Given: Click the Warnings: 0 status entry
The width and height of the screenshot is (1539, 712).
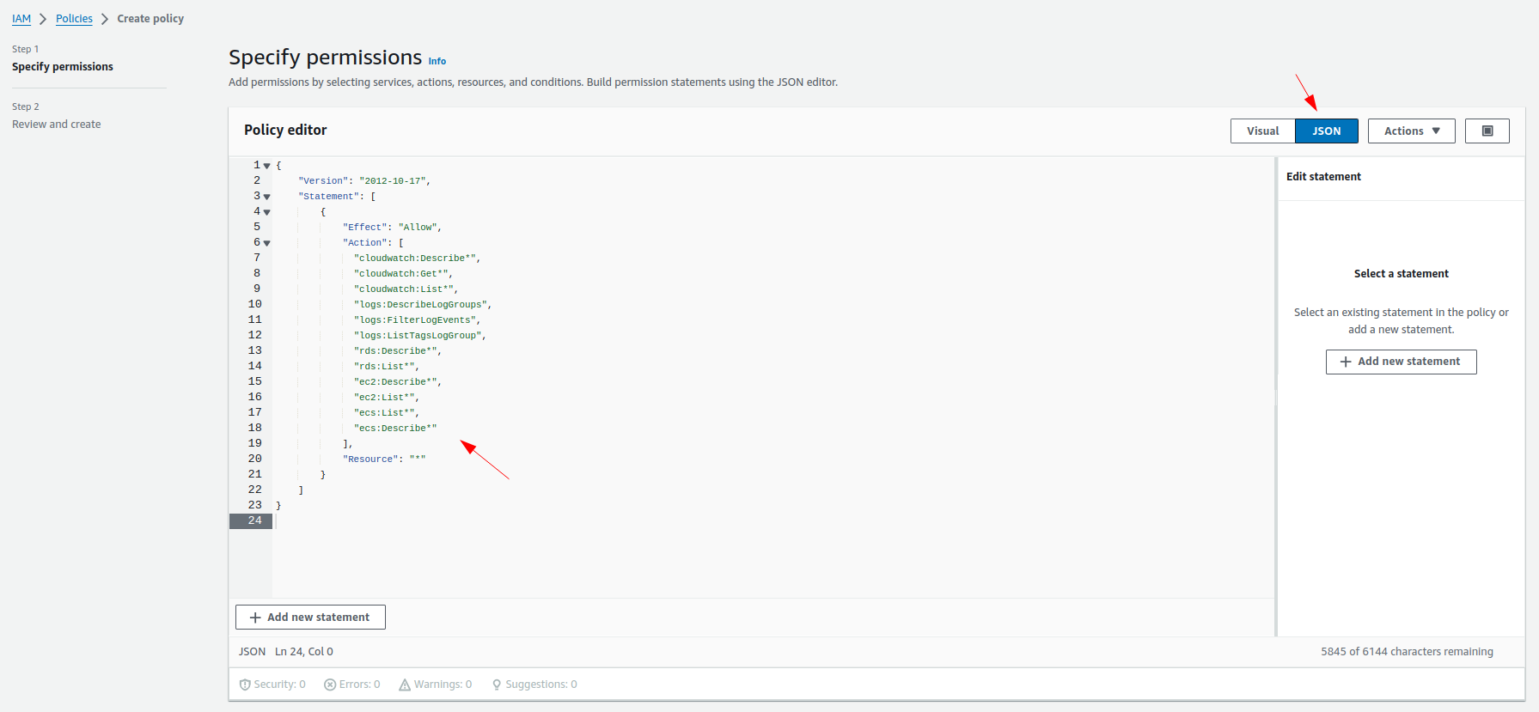Looking at the screenshot, I should pos(436,685).
